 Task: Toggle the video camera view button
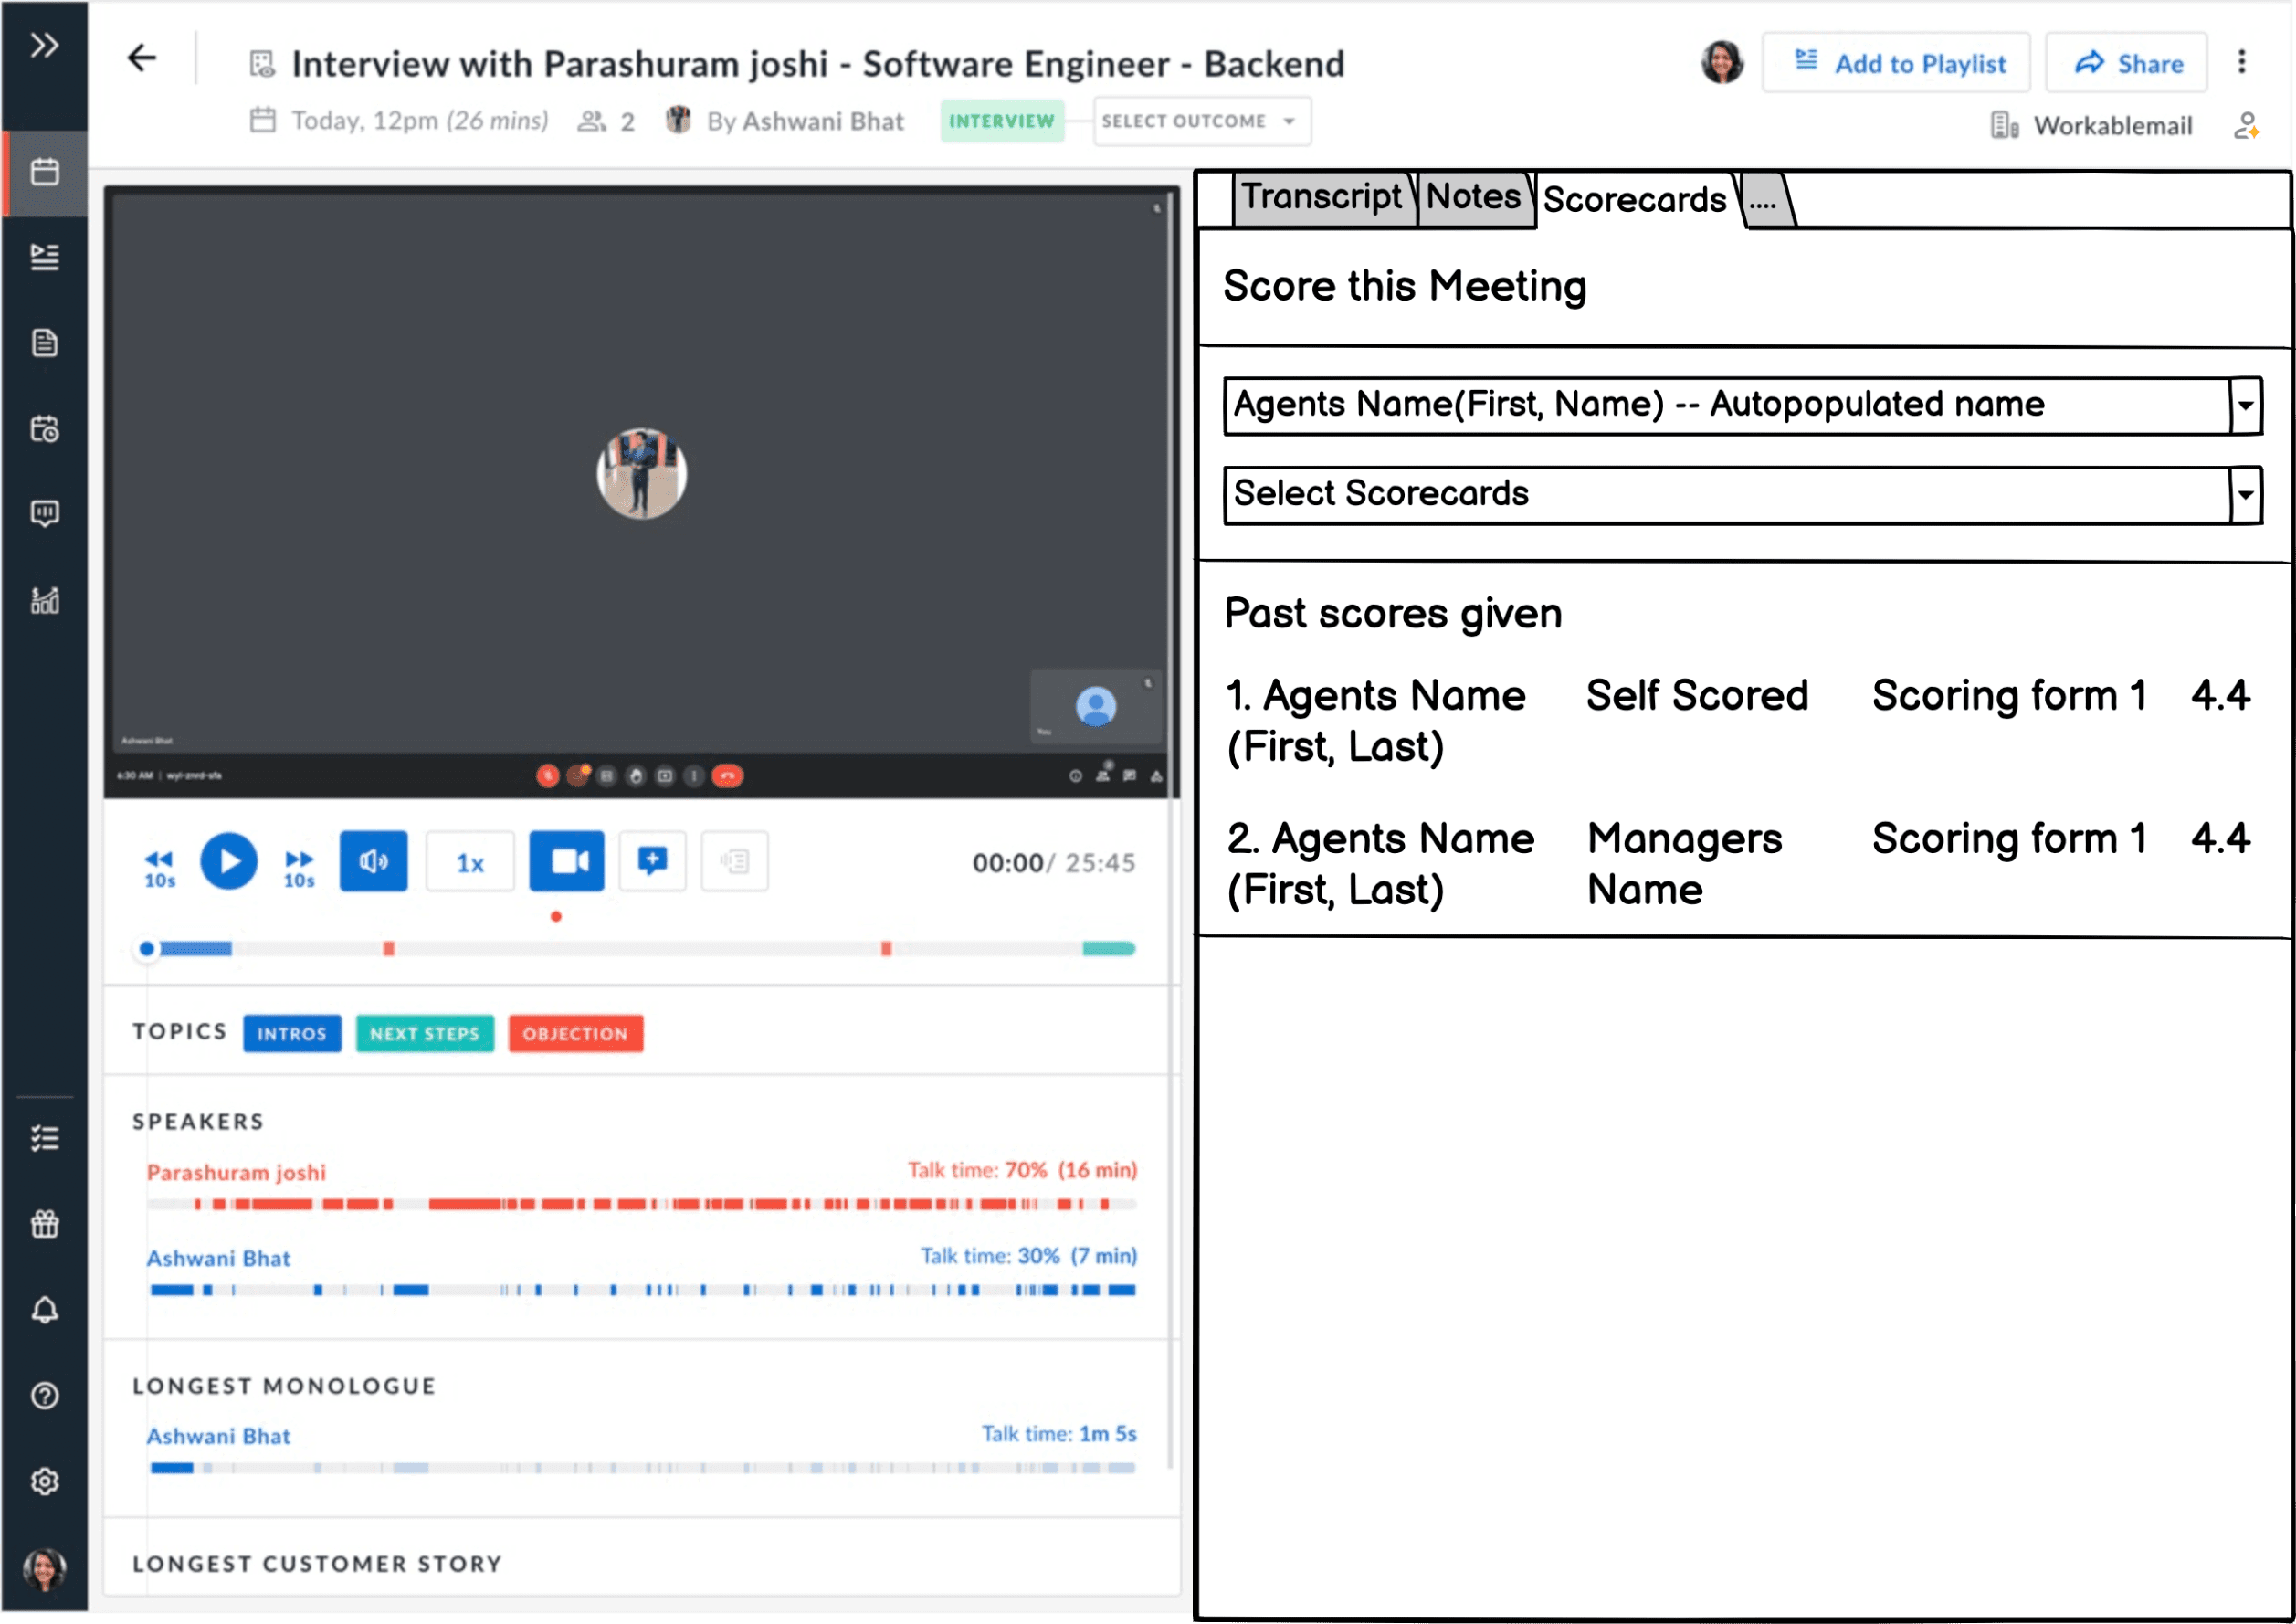pyautogui.click(x=566, y=861)
